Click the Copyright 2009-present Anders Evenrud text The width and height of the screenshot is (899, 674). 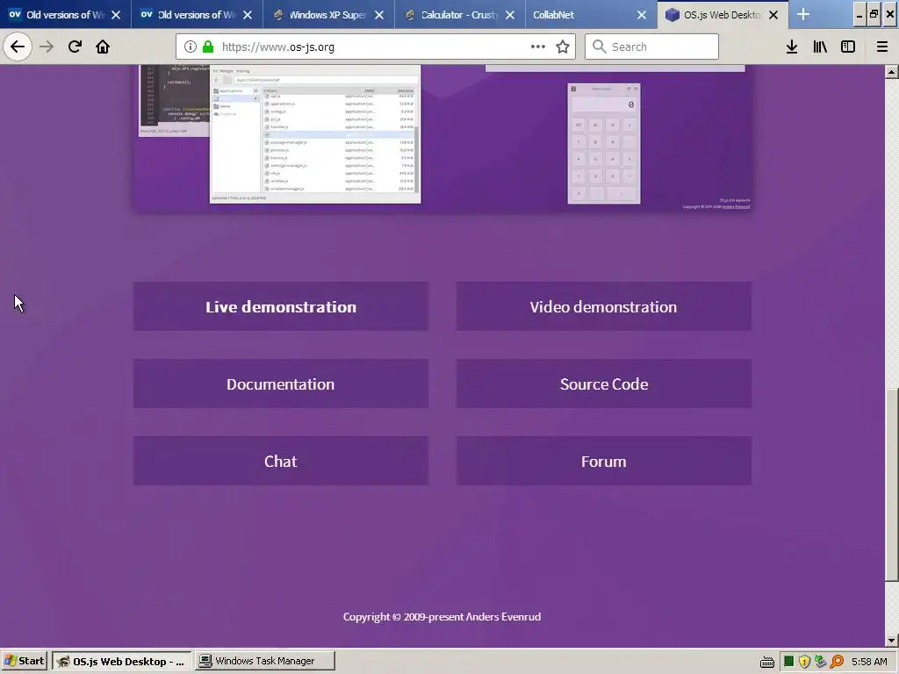(442, 617)
